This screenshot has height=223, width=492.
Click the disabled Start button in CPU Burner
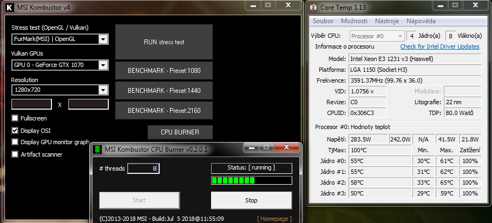[139, 200]
